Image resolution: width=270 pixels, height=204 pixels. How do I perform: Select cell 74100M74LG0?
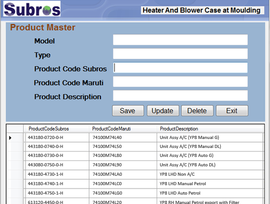coord(123,193)
